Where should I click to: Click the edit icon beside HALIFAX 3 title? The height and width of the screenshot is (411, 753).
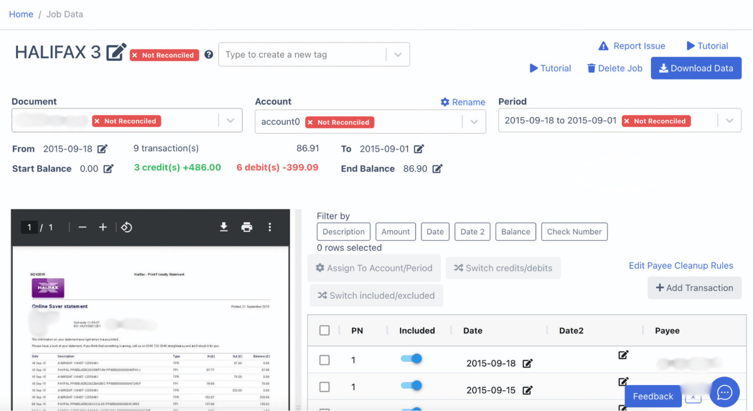tap(116, 51)
